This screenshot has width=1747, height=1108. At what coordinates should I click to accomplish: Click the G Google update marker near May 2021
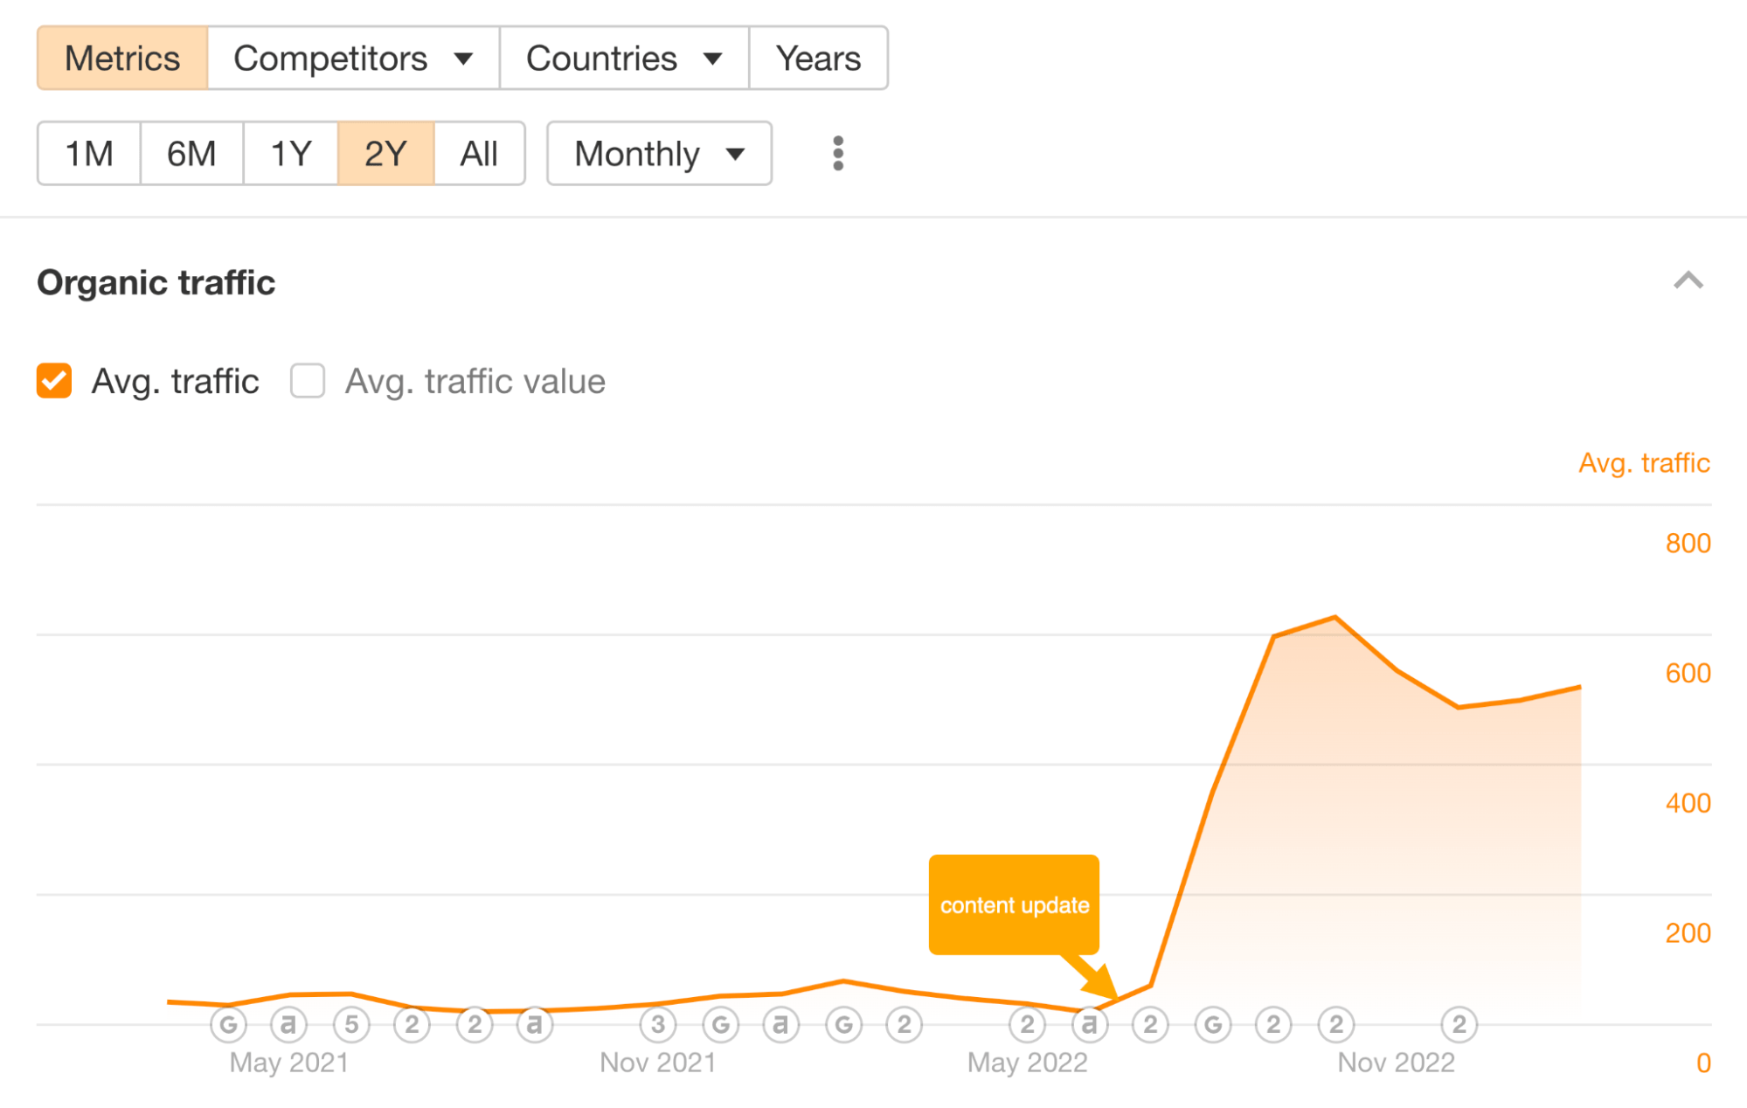[x=229, y=1024]
